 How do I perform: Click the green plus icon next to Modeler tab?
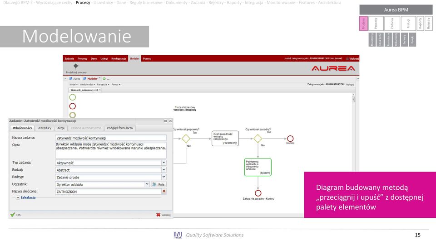pos(104,79)
